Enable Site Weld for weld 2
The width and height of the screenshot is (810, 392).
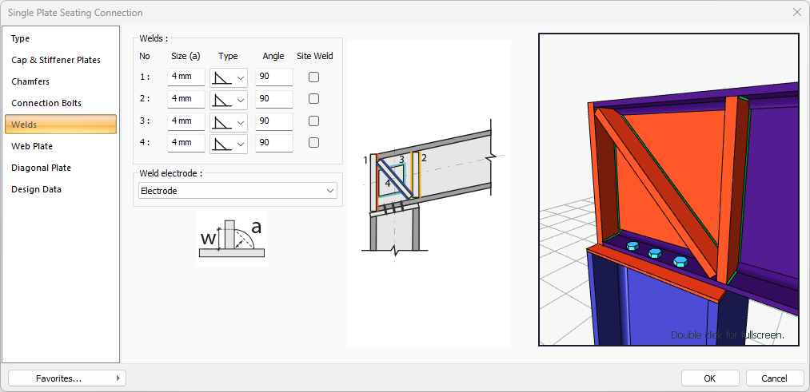[313, 98]
